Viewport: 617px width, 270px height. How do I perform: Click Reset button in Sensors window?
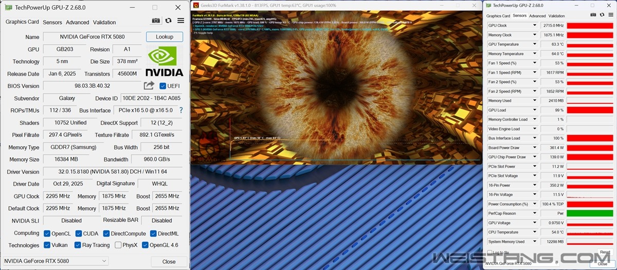pyautogui.click(x=605, y=253)
